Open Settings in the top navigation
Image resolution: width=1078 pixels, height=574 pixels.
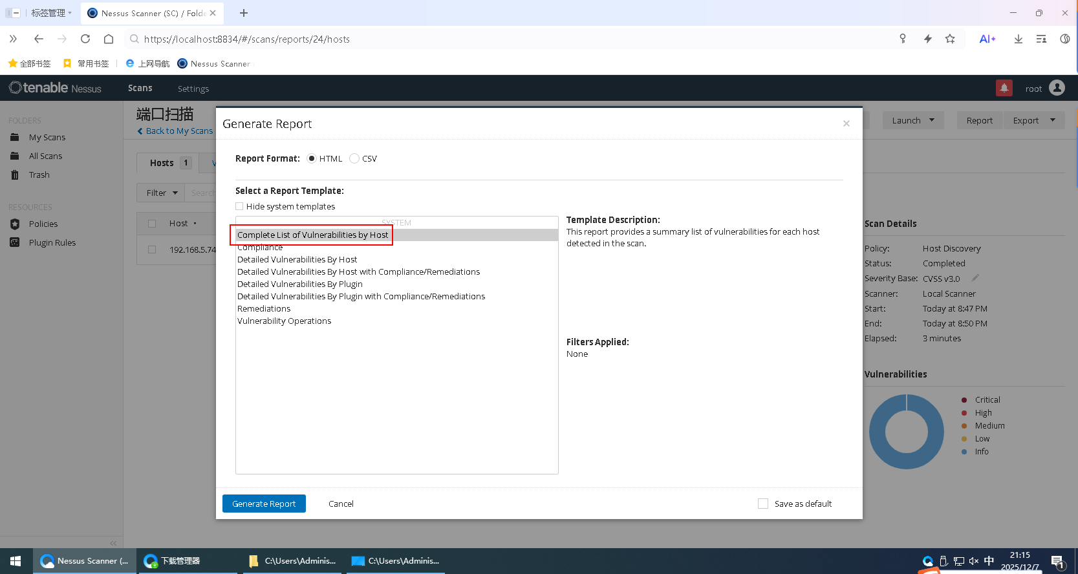tap(193, 89)
